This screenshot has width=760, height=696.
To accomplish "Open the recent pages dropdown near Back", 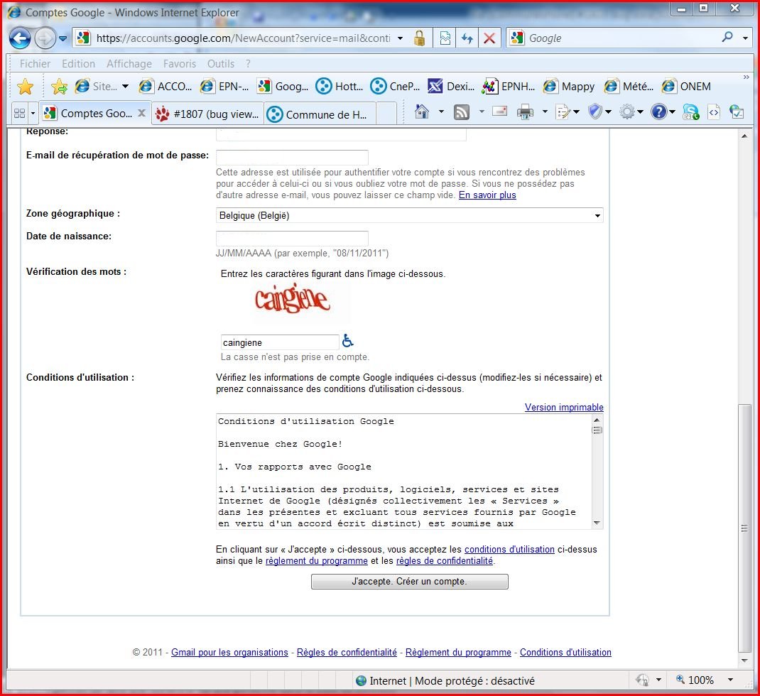I will click(63, 38).
